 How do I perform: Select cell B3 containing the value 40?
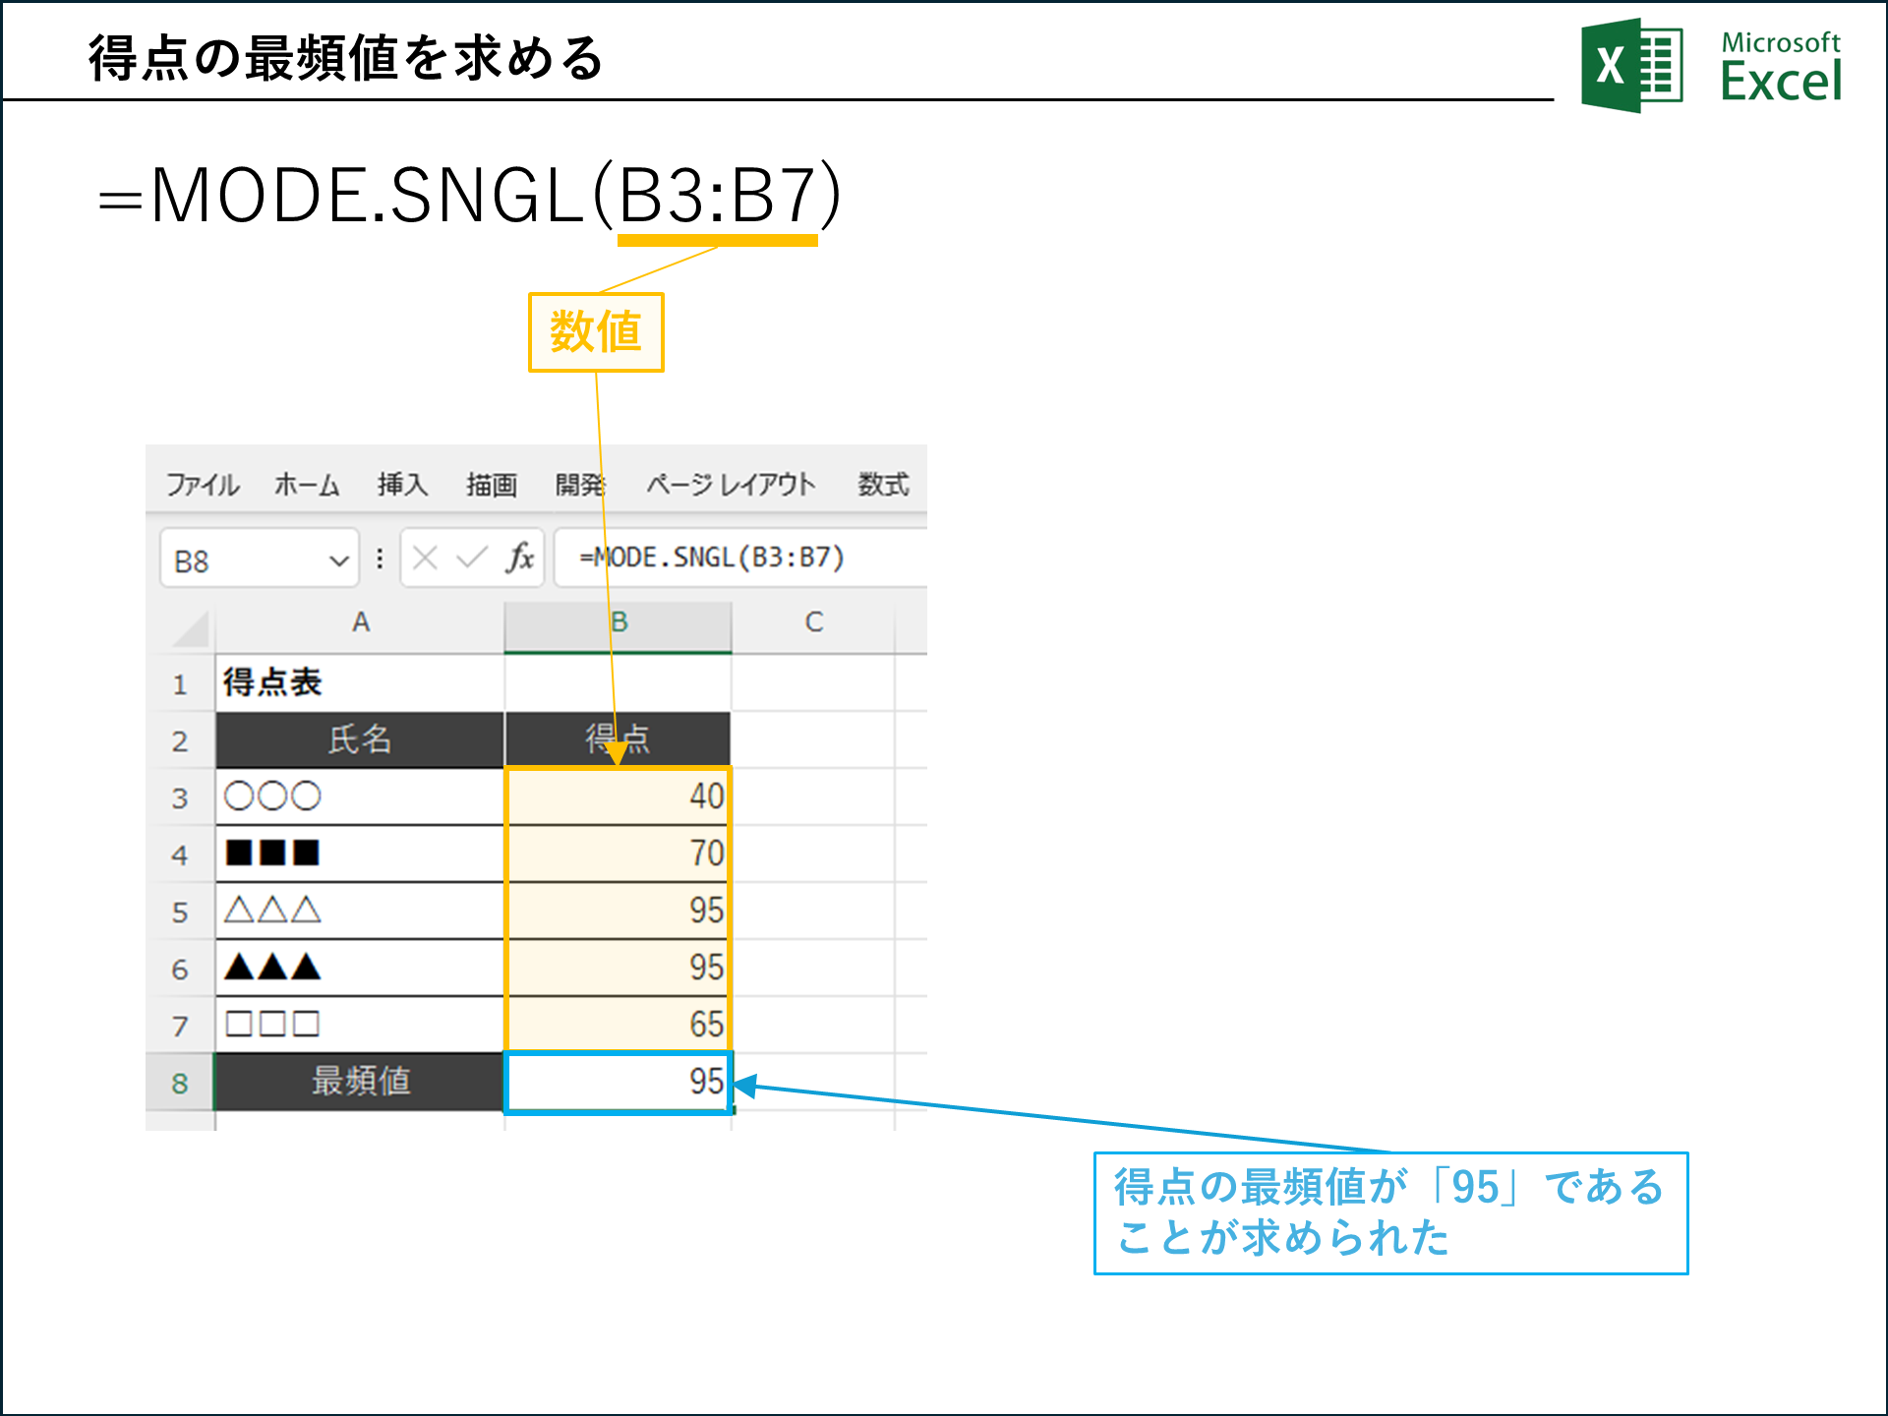pyautogui.click(x=618, y=796)
